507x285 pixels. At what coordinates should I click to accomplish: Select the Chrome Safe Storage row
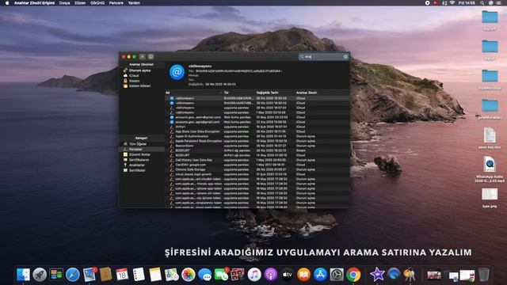click(257, 169)
